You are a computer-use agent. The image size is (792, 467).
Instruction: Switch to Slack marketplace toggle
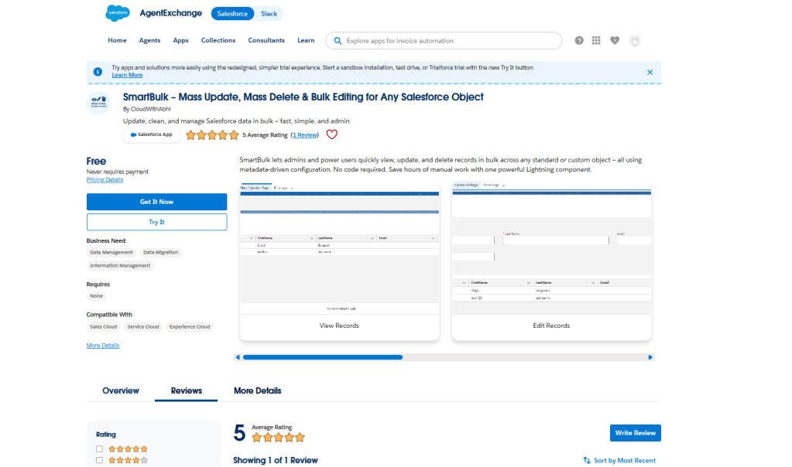coord(269,13)
